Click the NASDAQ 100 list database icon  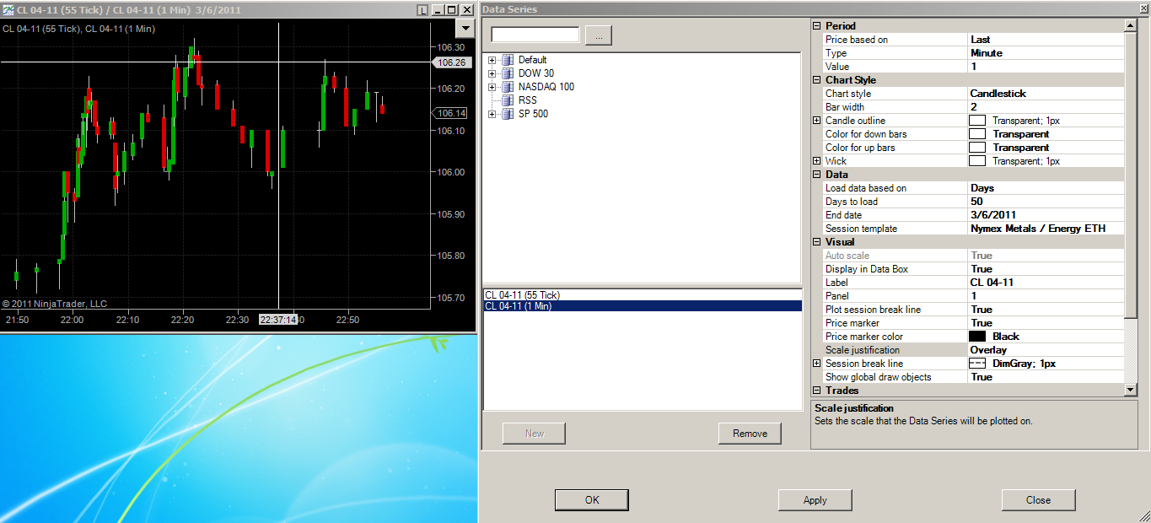[x=507, y=87]
